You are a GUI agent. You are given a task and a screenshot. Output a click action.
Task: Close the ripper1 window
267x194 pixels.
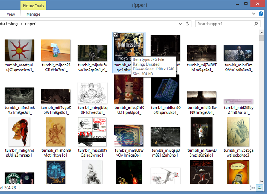tap(258, 4)
